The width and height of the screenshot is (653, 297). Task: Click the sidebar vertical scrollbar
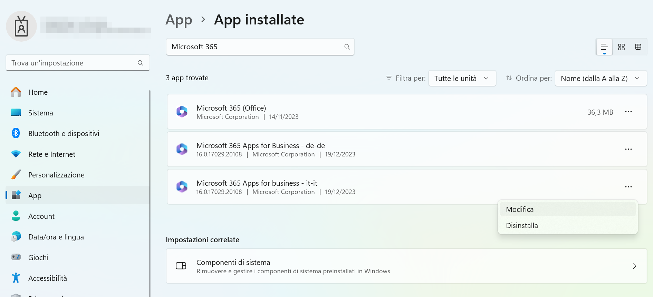(x=150, y=193)
